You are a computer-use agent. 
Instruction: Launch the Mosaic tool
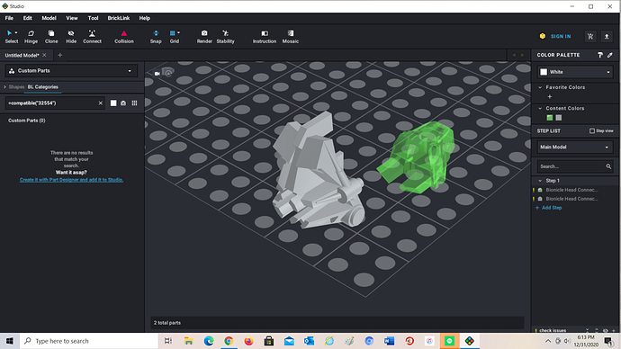click(x=291, y=37)
